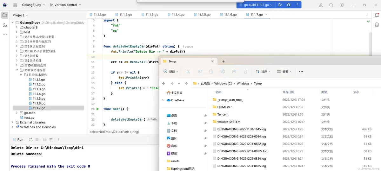This screenshot has height=171, width=381.
Task: Open Run panel more options
Action: [59, 140]
